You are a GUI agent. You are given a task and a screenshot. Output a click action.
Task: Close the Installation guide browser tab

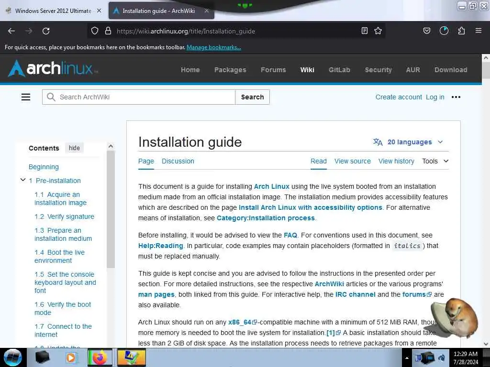click(x=207, y=11)
